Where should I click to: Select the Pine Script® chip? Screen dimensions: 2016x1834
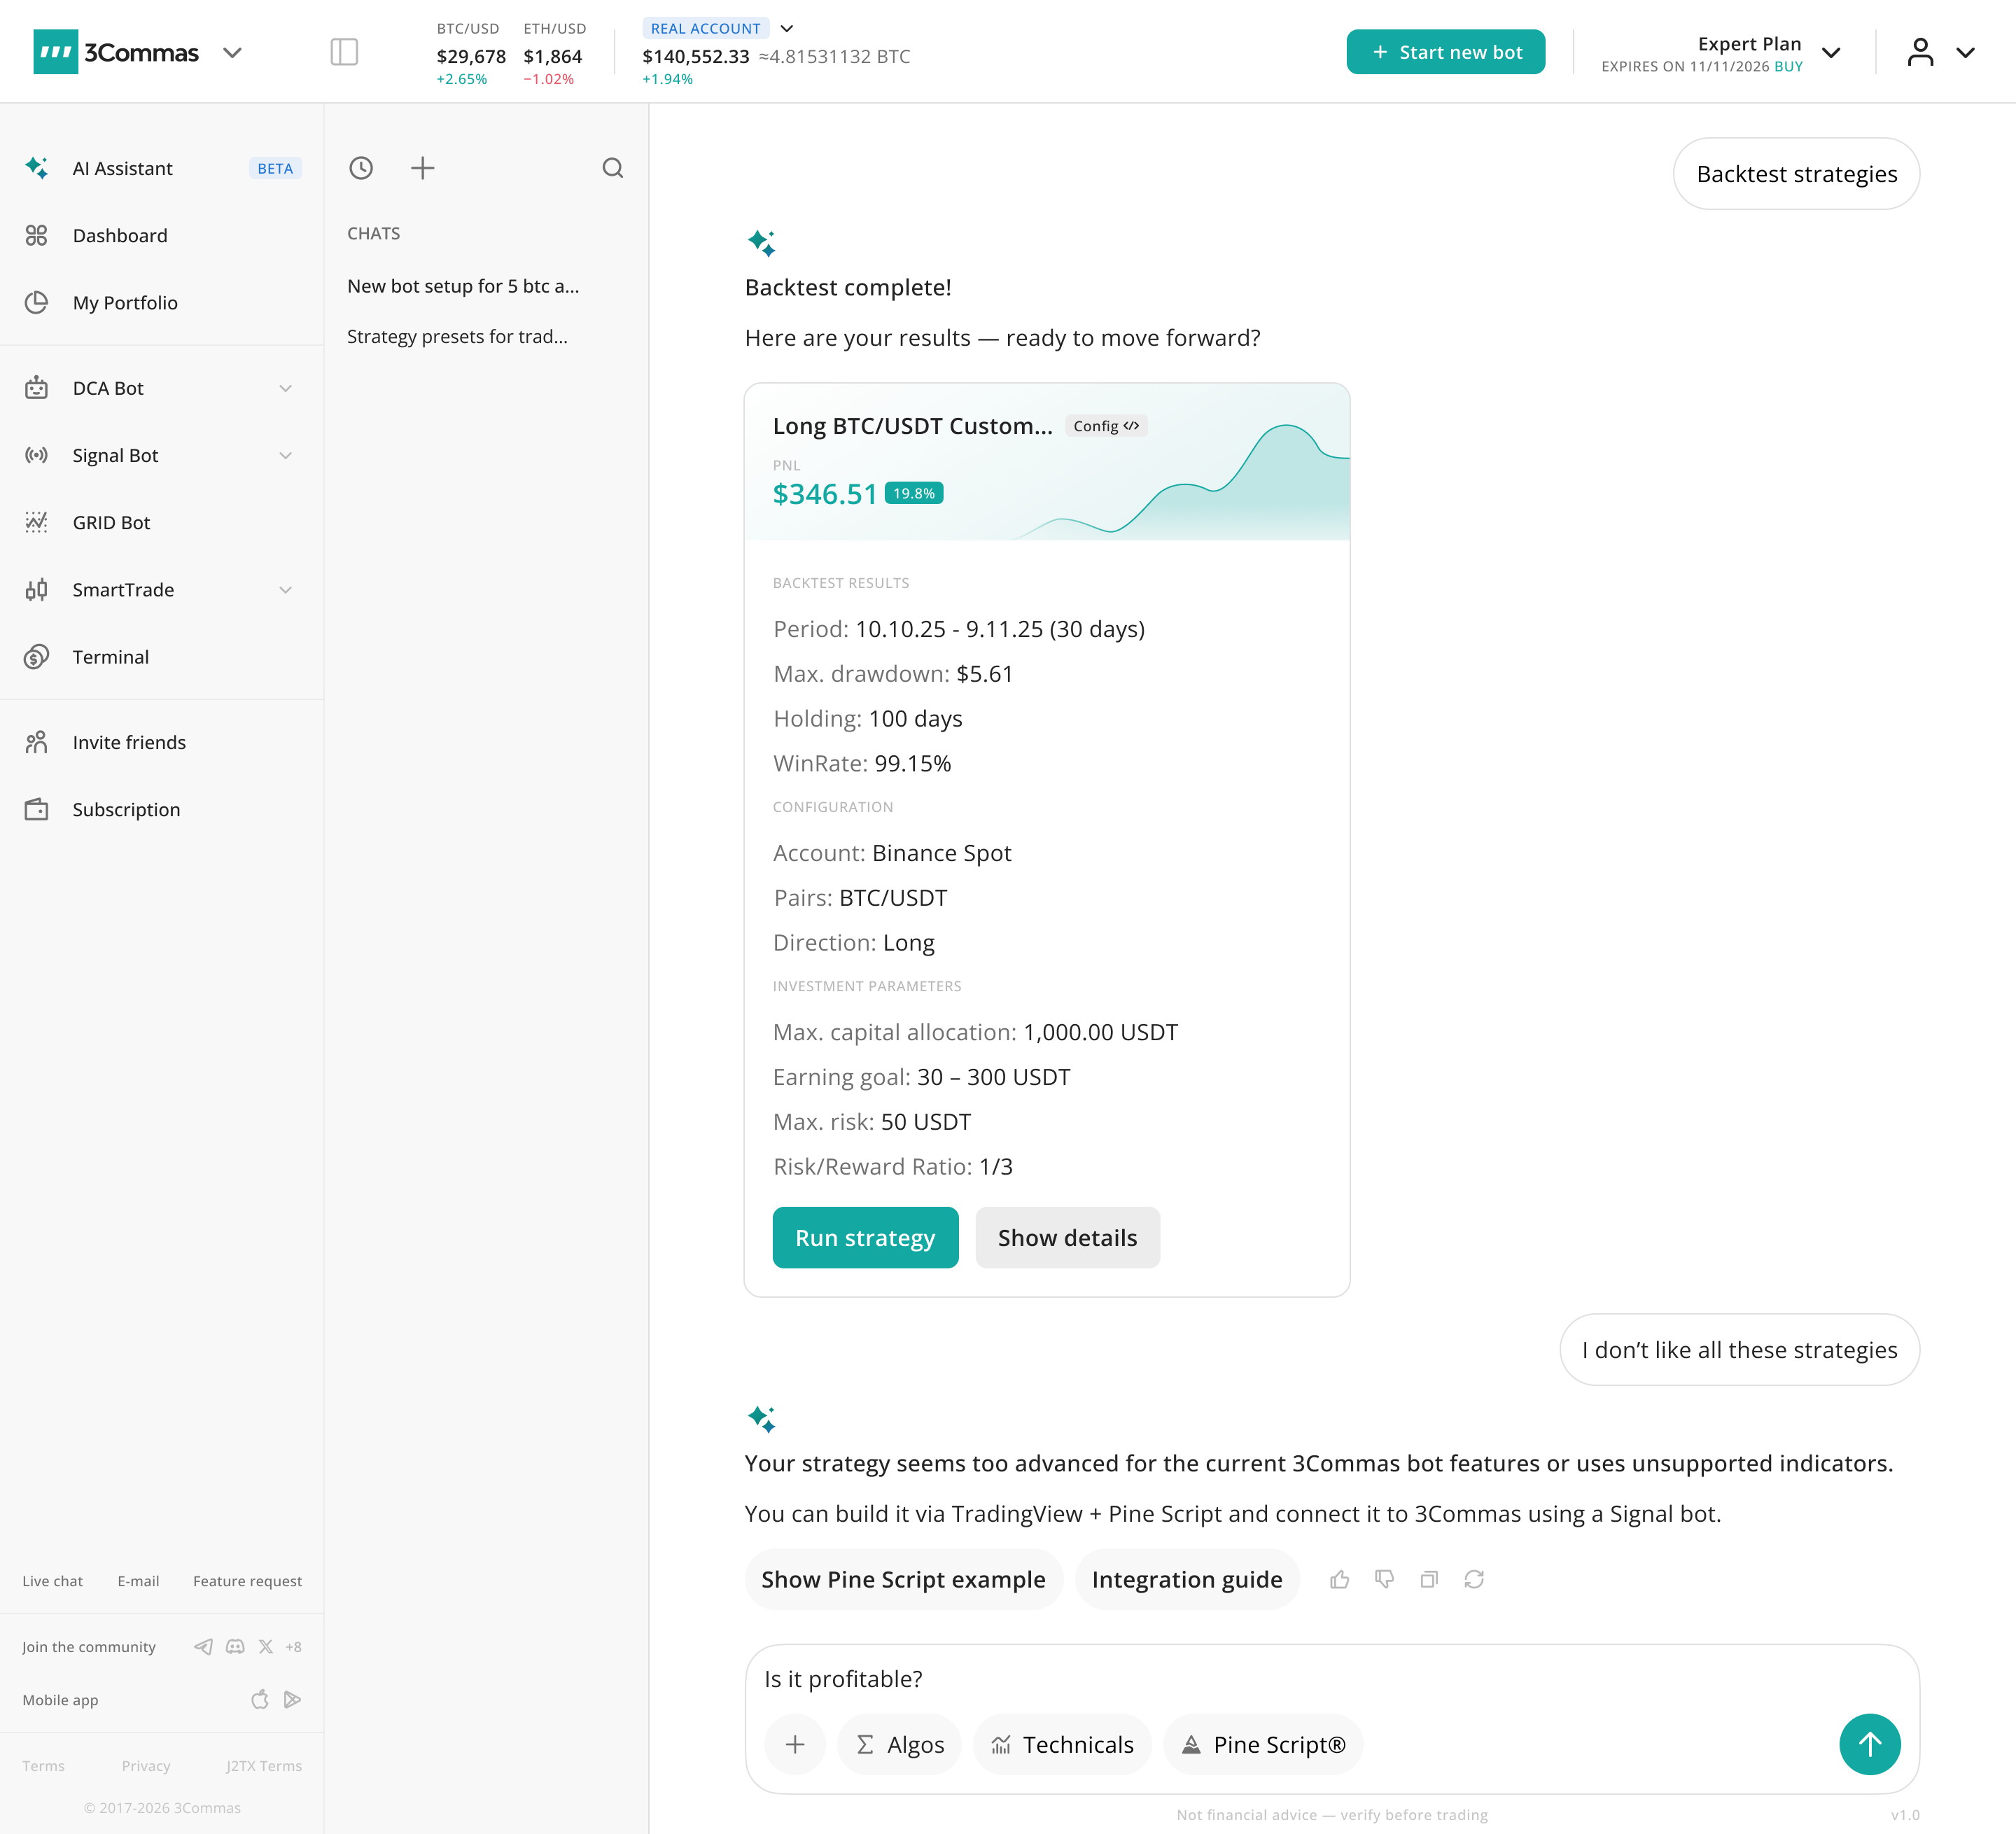click(1263, 1744)
